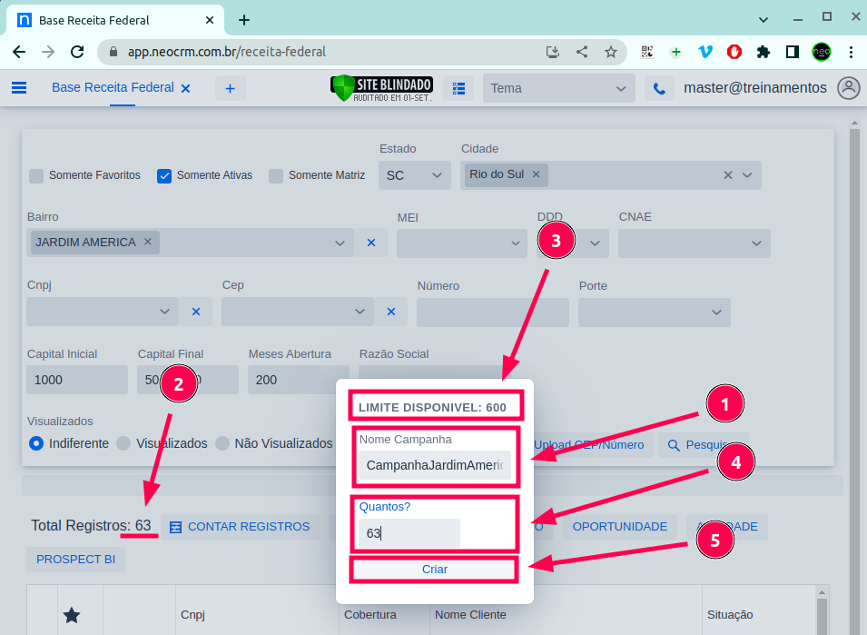Click the list view icon beside Tema
Viewport: 867px width, 635px height.
tap(458, 88)
